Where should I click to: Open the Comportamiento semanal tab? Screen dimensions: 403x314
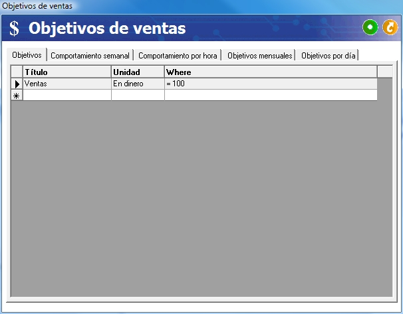[90, 56]
